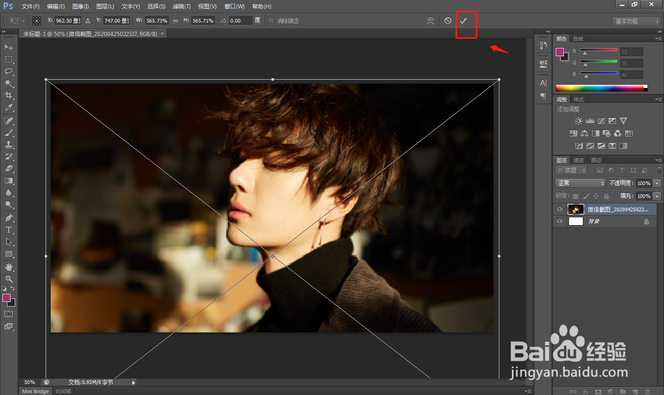Click the foreground color swatch in Color panel

click(560, 52)
